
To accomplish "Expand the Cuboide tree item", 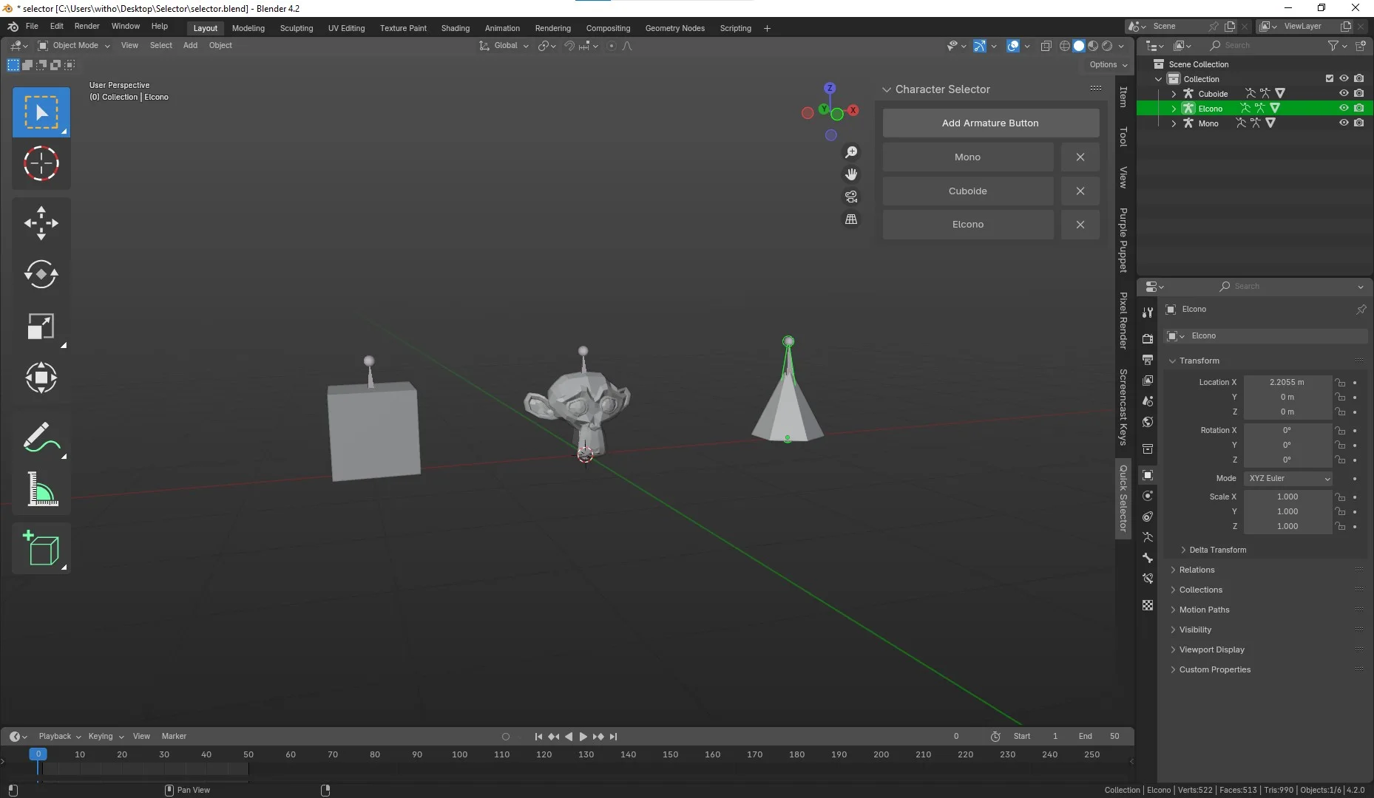I will 1174,94.
